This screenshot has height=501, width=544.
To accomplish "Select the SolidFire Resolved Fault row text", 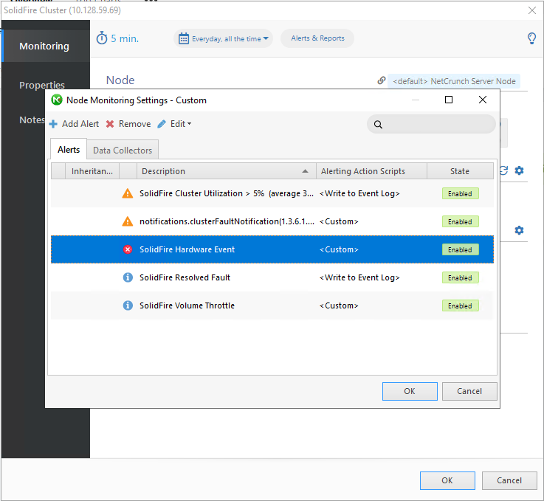I will tap(185, 277).
